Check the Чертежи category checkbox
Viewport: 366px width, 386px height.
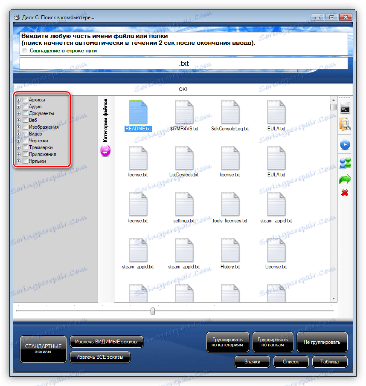click(x=26, y=141)
